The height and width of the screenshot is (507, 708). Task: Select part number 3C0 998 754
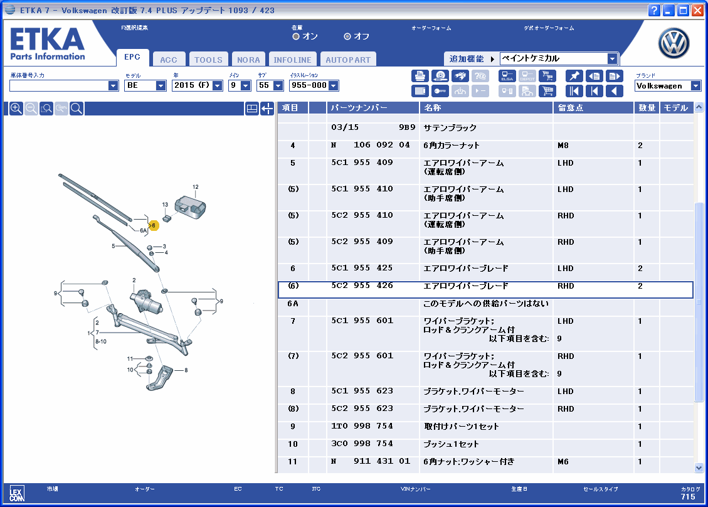362,444
